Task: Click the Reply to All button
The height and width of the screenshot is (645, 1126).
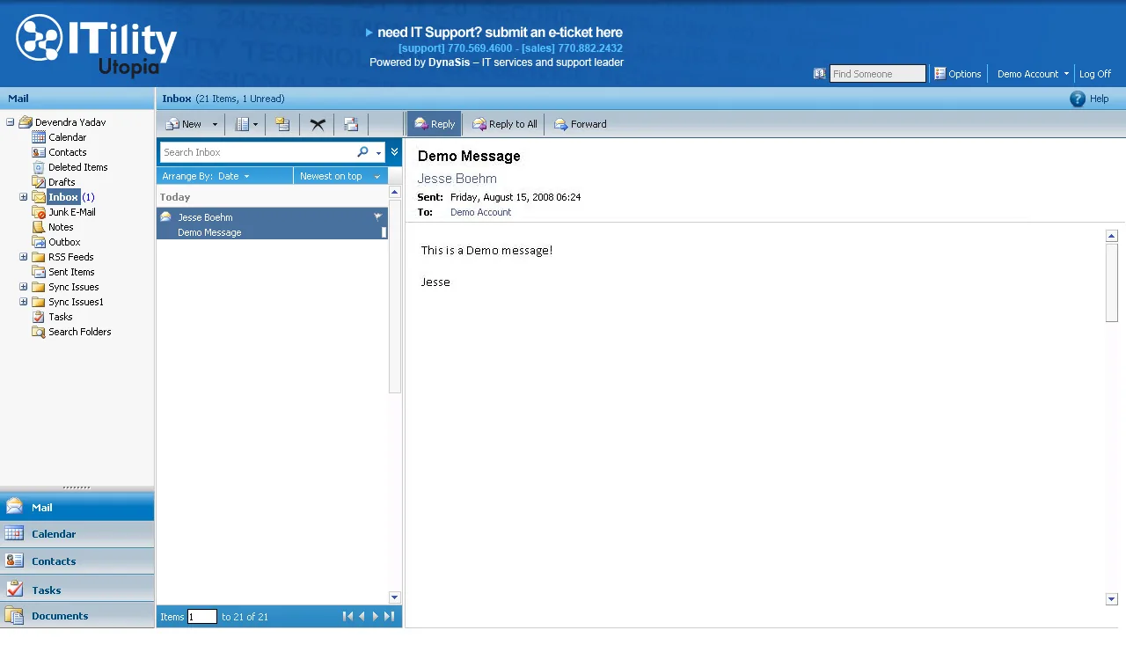Action: point(504,124)
